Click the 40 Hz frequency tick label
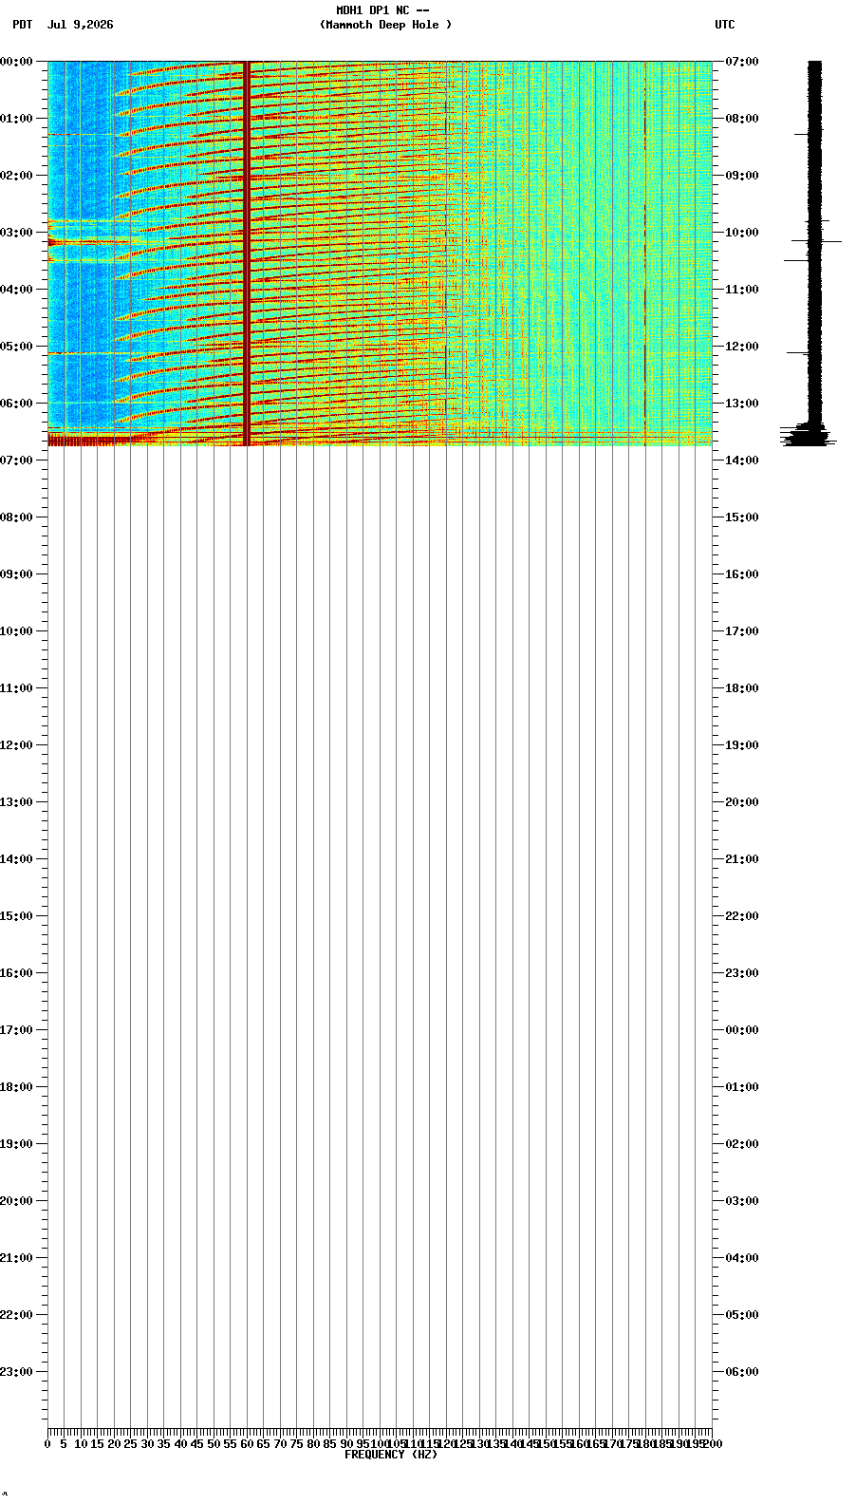This screenshot has width=856, height=1504. click(180, 1444)
